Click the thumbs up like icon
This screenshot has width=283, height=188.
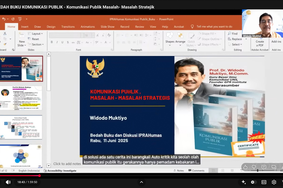click(245, 167)
